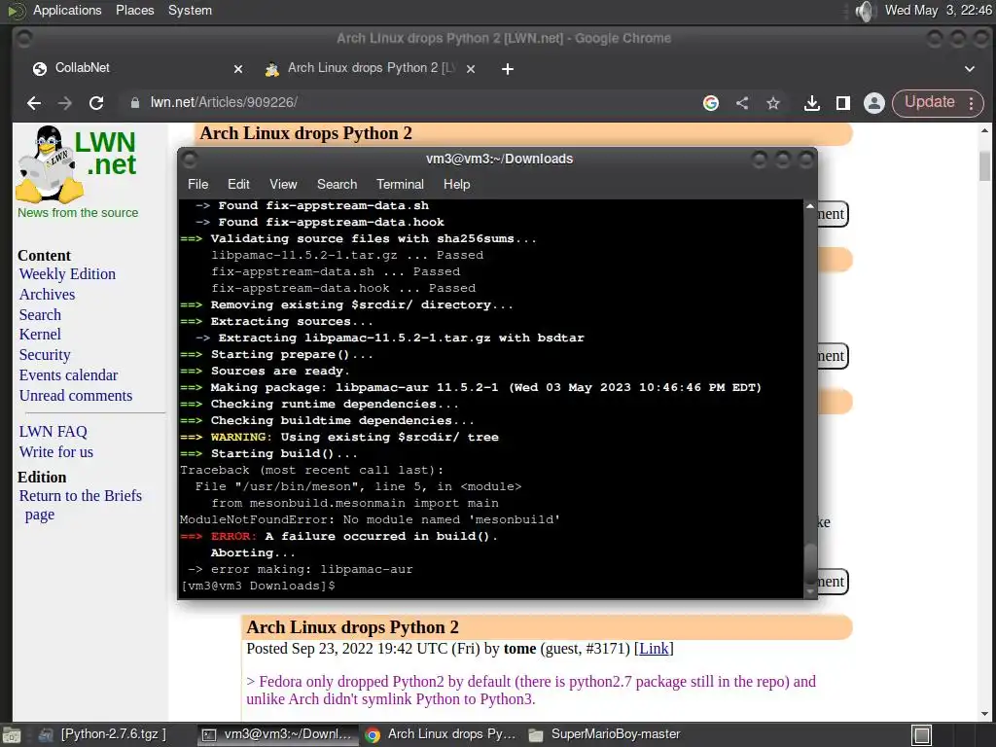Open Weekly Edition link
This screenshot has height=747, width=996.
click(67, 274)
